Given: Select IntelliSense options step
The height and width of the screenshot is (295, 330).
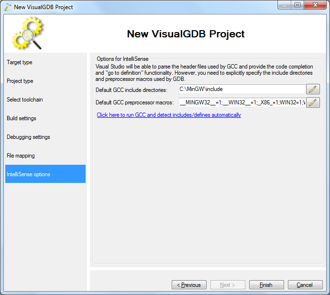Looking at the screenshot, I should [45, 174].
